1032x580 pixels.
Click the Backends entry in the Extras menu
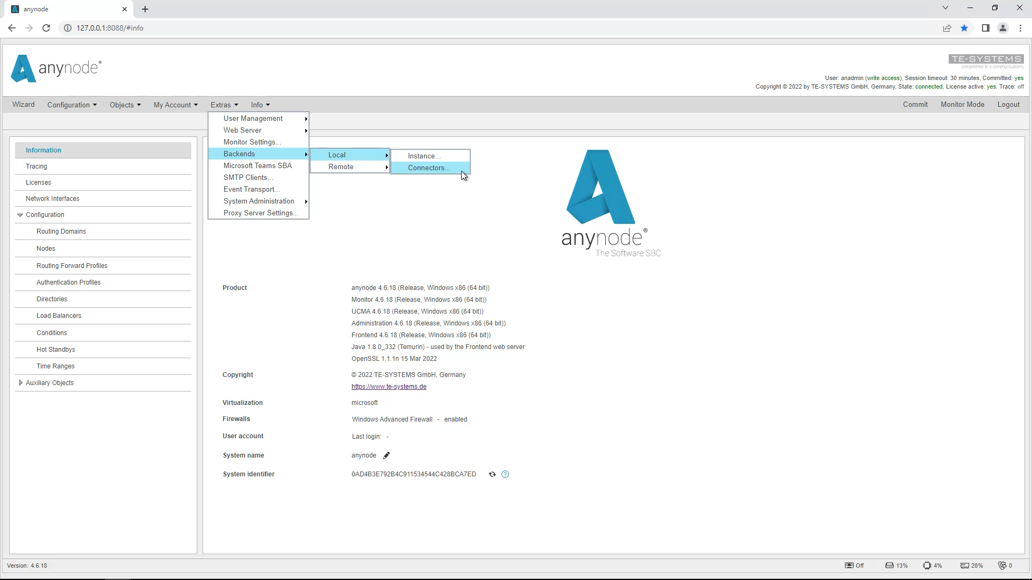pos(259,154)
